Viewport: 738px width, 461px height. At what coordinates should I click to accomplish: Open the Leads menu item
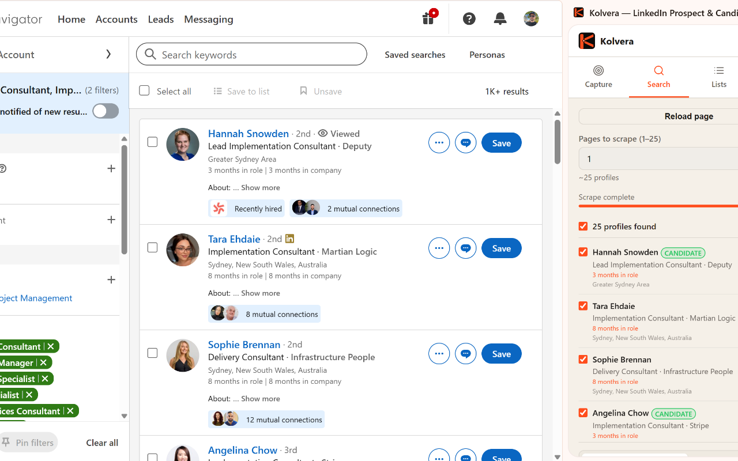point(161,19)
